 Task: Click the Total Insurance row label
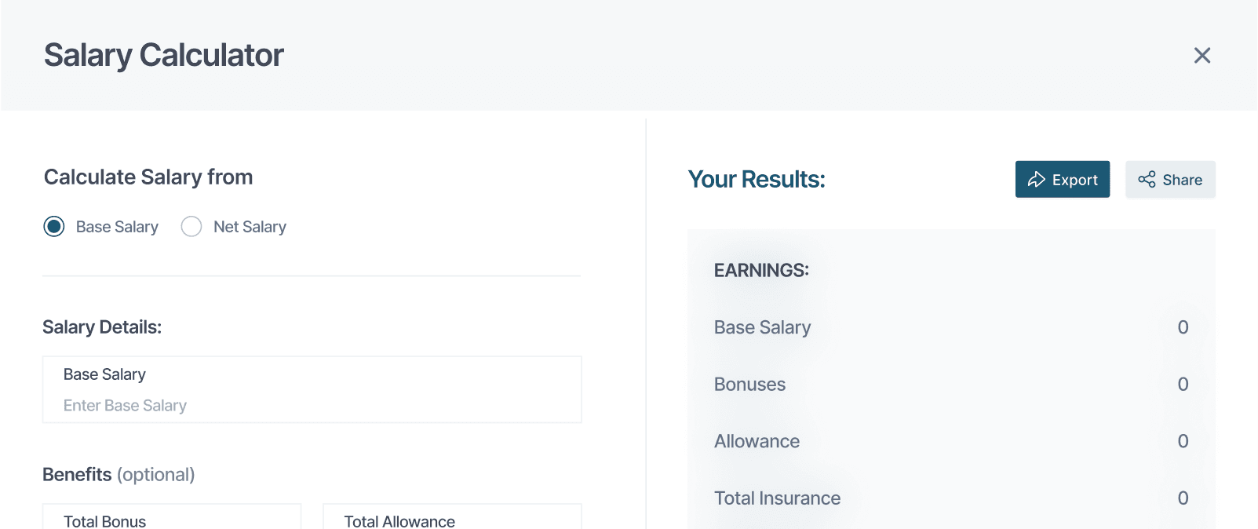[x=777, y=498]
